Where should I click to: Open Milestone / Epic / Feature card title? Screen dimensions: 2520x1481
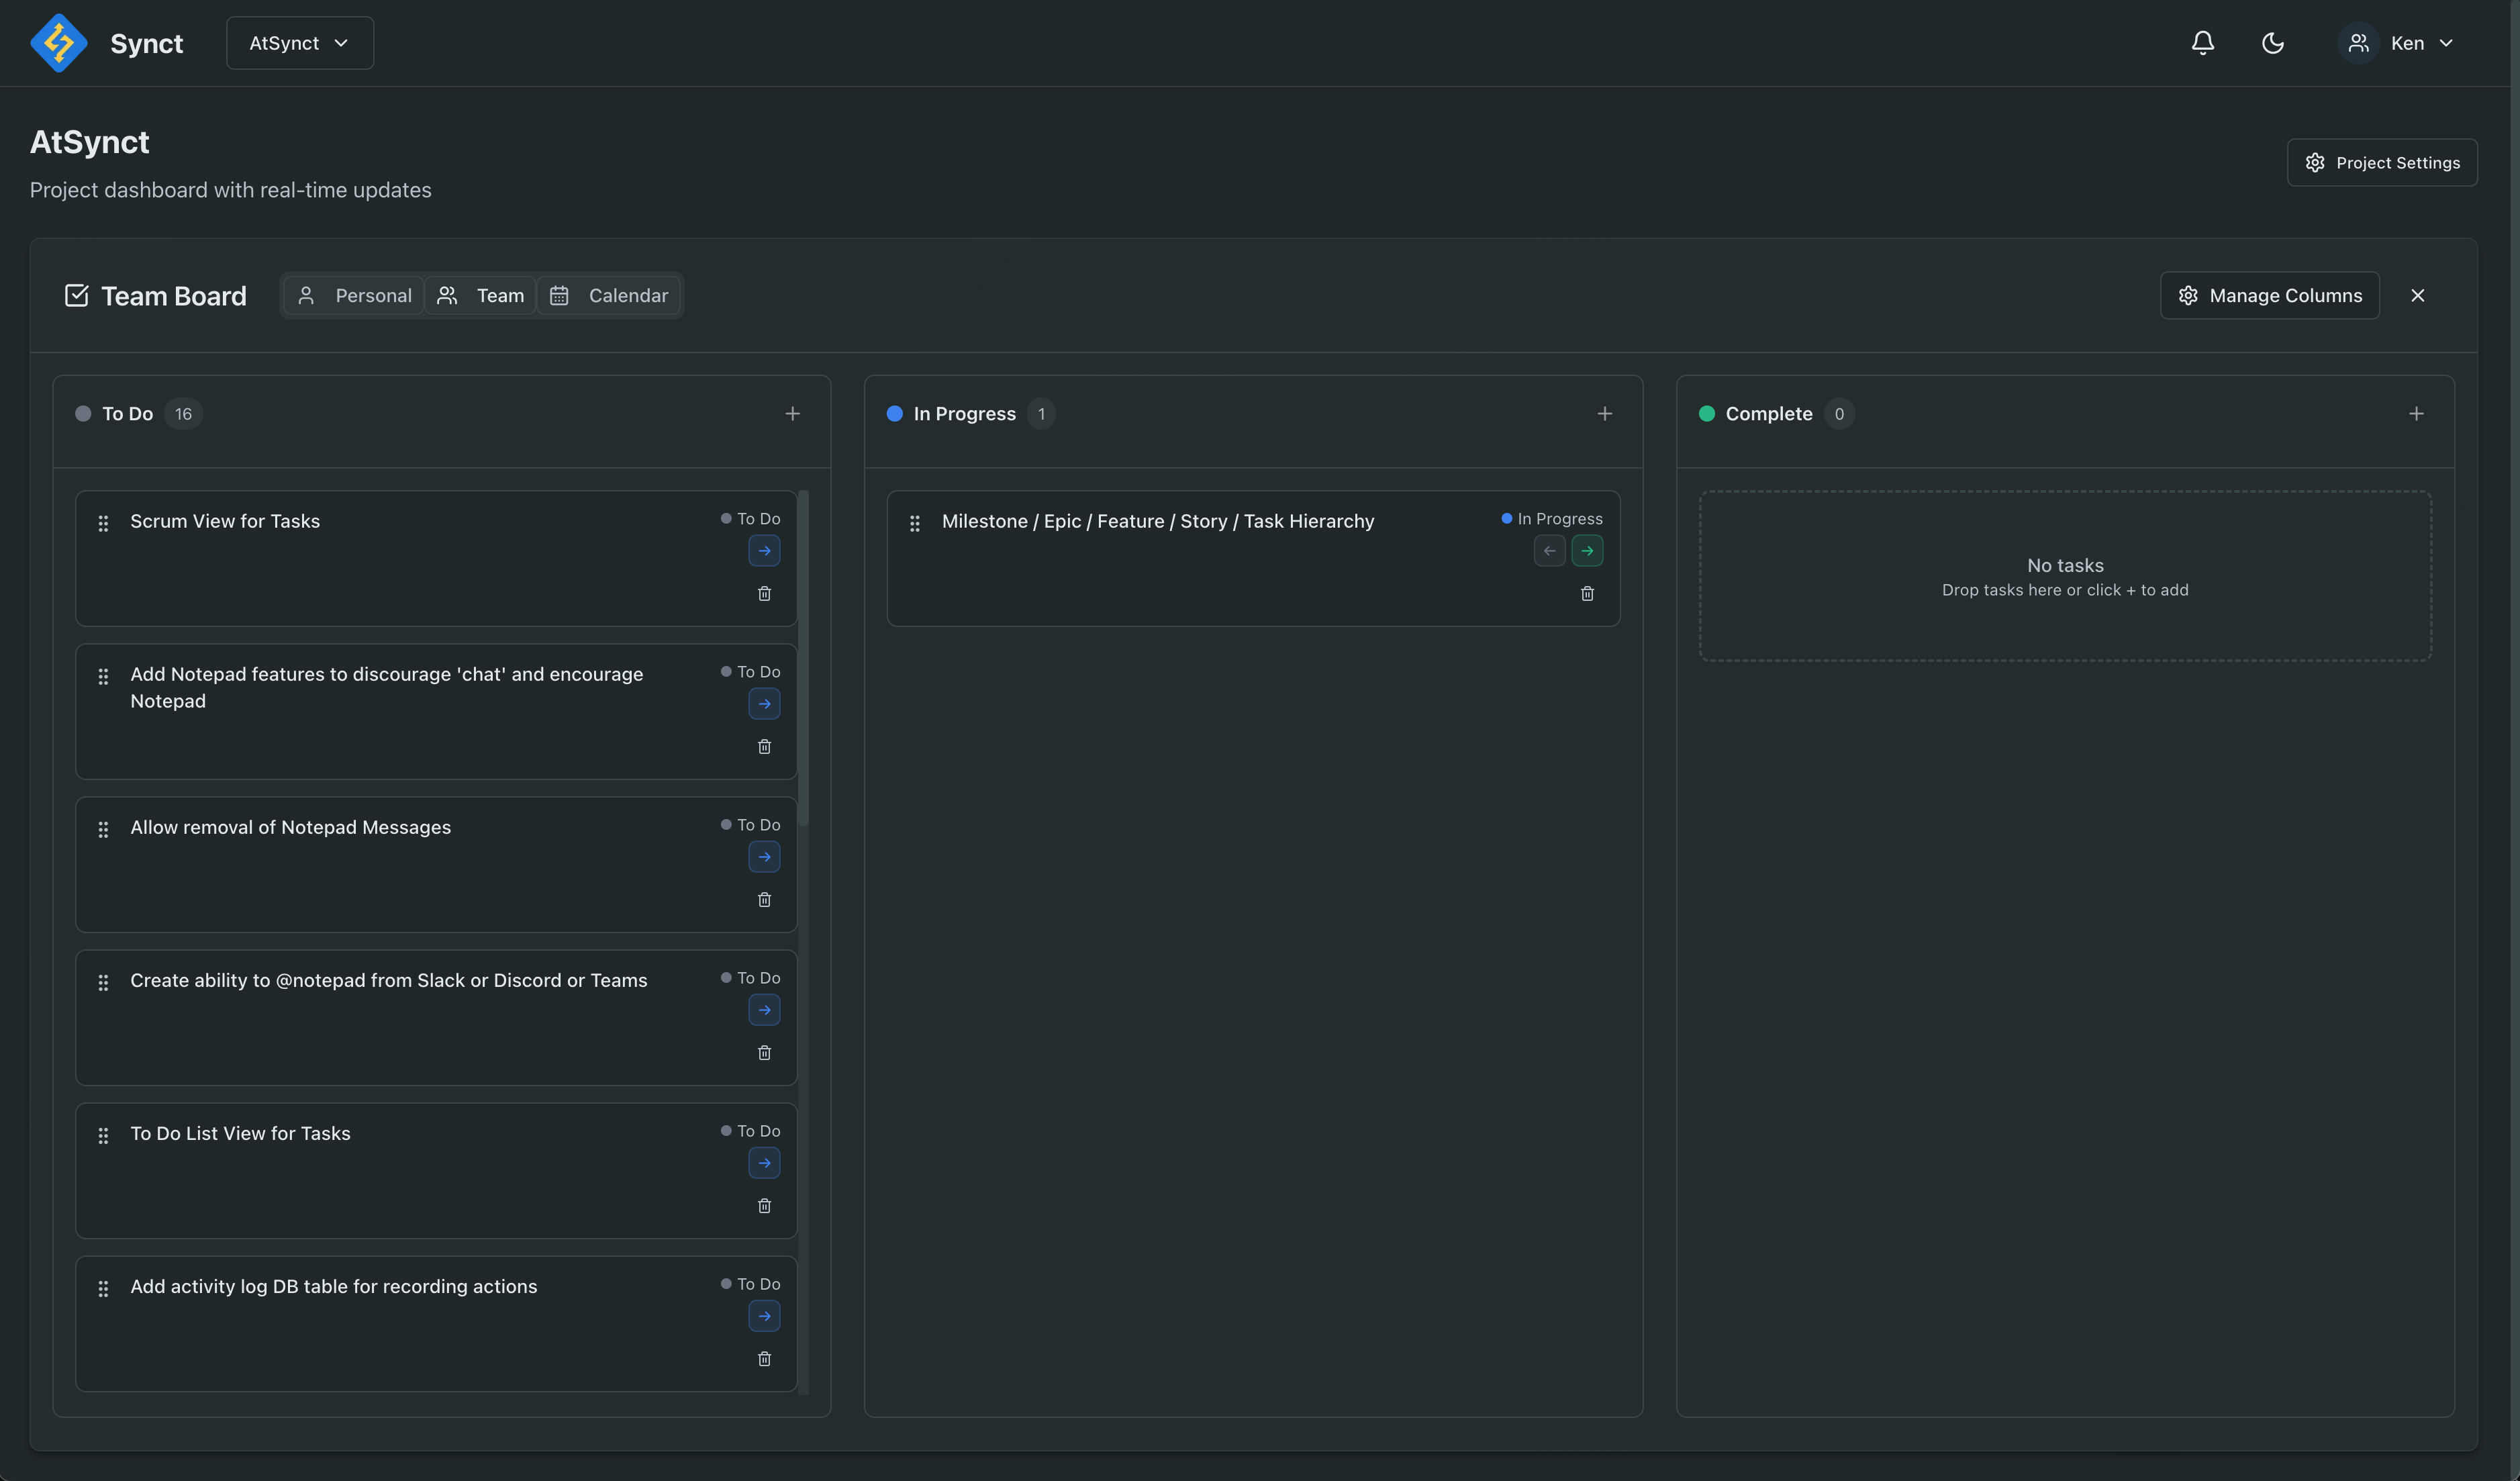1158,521
